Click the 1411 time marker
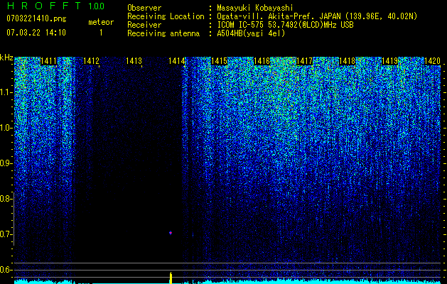 48,61
